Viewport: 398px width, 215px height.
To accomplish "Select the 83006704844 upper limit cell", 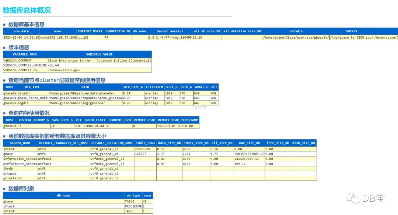I will (95, 126).
